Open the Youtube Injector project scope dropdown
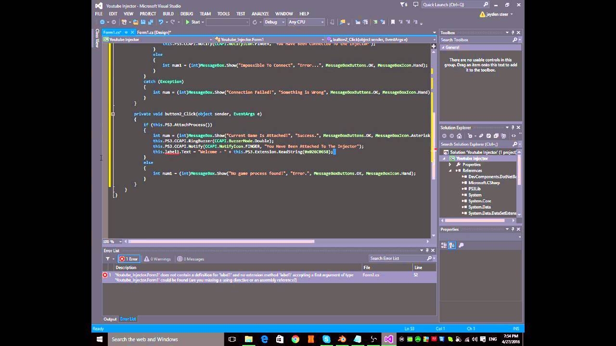Viewport: 616px width, 346px height. [x=158, y=39]
